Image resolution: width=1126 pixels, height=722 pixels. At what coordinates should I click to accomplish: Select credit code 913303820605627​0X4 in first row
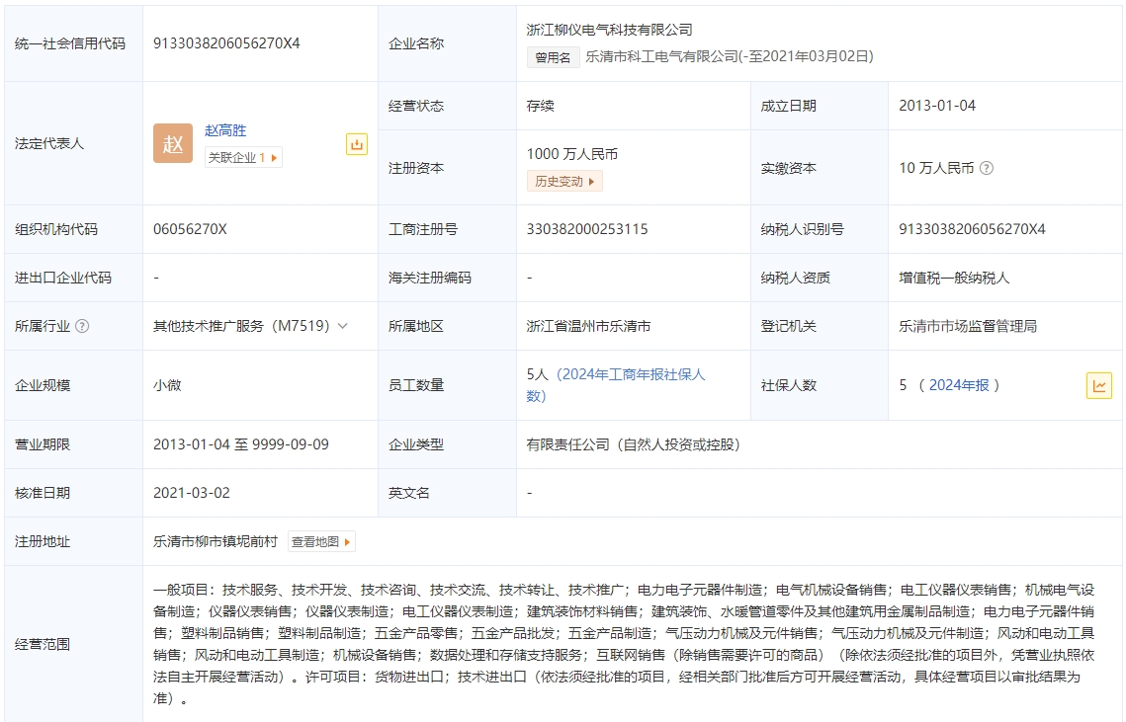(226, 43)
